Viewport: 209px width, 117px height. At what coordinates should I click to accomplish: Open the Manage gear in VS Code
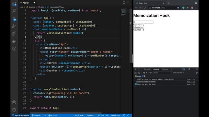(14, 110)
